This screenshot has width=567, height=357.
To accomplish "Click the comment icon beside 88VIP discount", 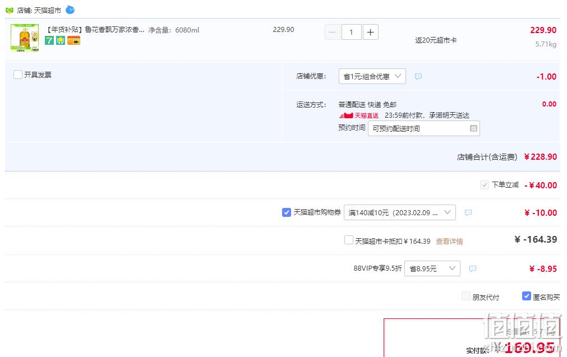I will (x=473, y=269).
